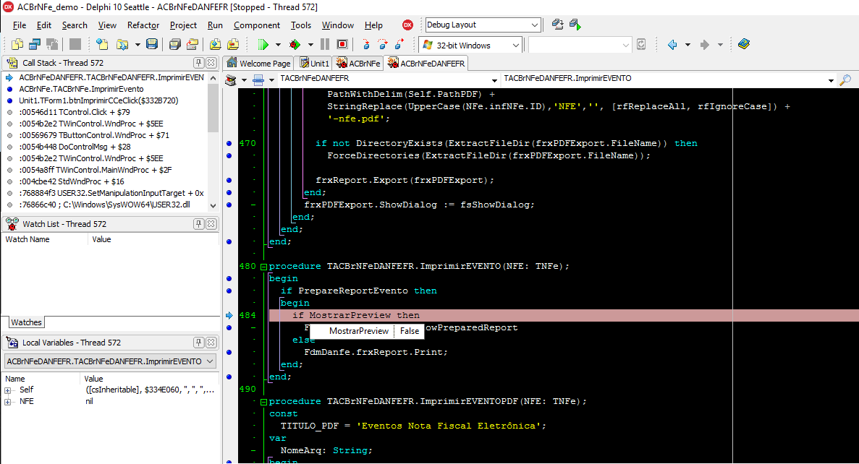Image resolution: width=859 pixels, height=464 pixels.
Task: Click the Open file folder icon
Action: click(x=122, y=44)
